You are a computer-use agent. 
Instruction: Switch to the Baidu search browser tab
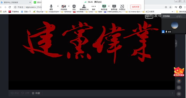point(16,2)
